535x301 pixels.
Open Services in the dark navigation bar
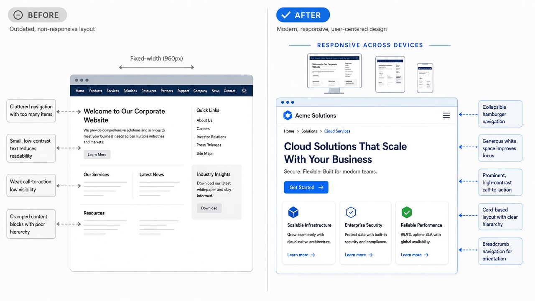113,91
